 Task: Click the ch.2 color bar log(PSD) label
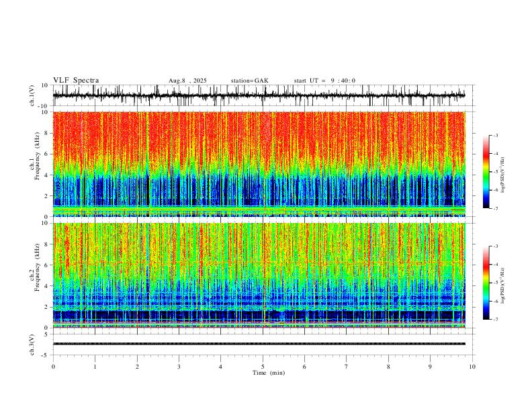point(503,285)
